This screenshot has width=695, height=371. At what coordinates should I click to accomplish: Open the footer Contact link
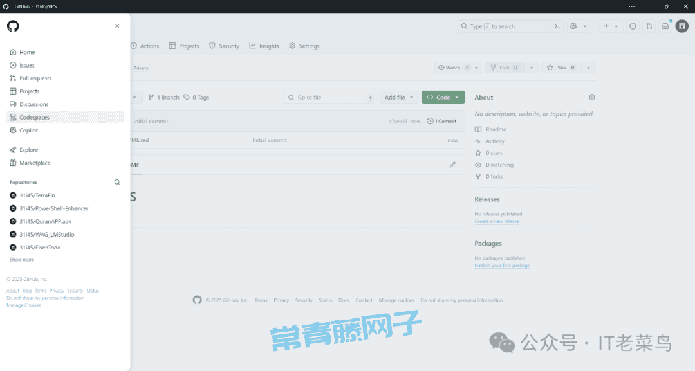tap(364, 300)
